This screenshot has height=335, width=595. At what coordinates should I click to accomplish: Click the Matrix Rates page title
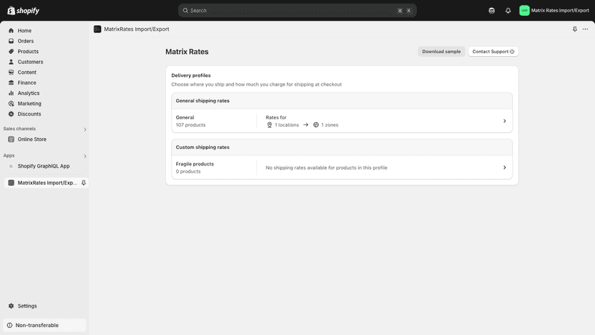(x=187, y=52)
